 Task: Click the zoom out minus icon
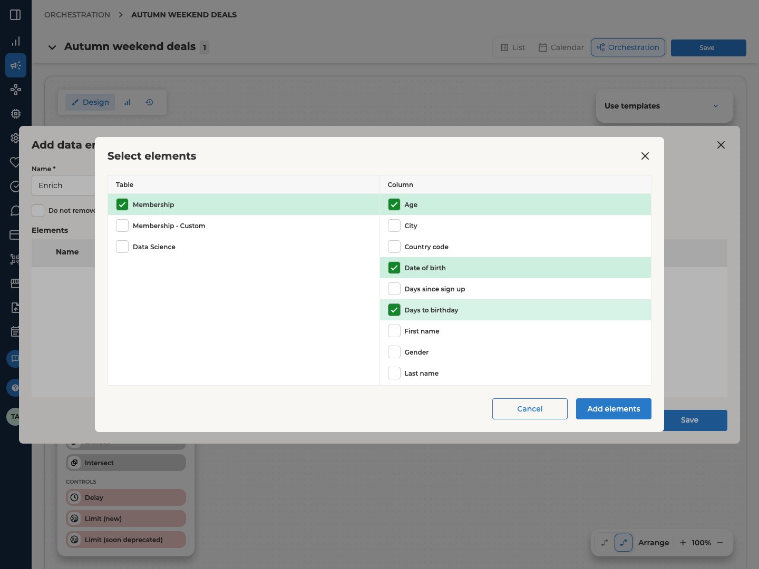click(720, 543)
